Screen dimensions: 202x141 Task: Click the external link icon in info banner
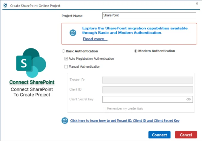pyautogui.click(x=73, y=33)
